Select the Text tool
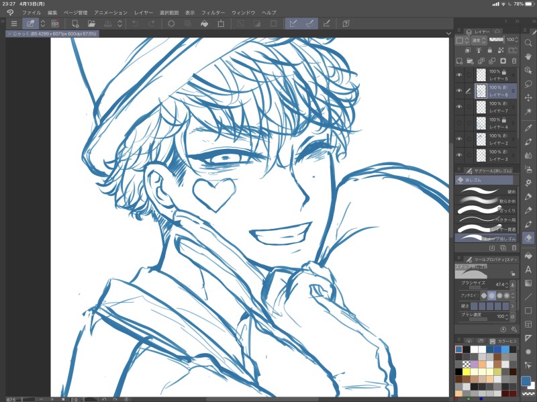The image size is (537, 402). click(528, 270)
